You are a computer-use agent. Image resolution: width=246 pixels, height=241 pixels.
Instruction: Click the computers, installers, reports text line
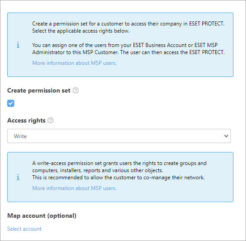(x=98, y=170)
